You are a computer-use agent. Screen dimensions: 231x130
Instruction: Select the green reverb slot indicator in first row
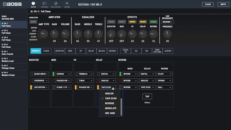click(120, 74)
